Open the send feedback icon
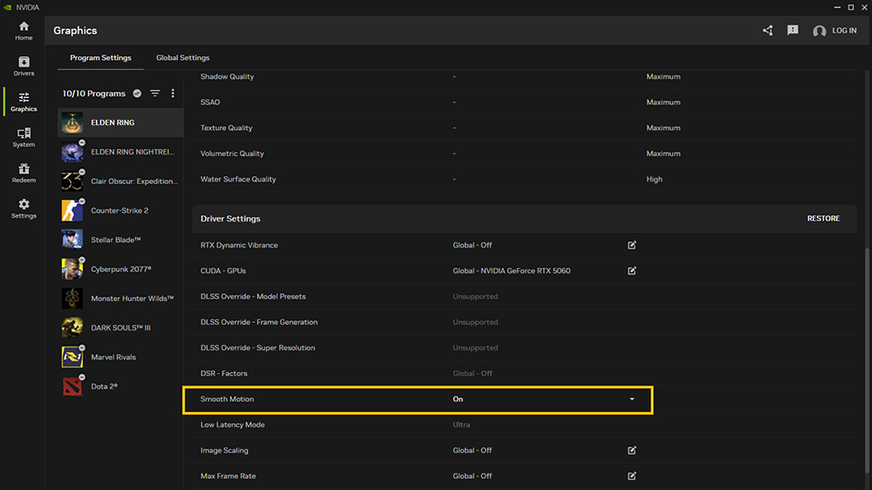 pos(792,31)
